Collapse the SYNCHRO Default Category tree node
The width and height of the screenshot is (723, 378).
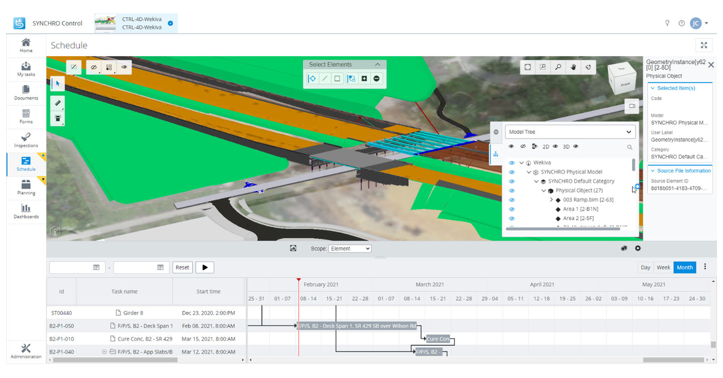tap(536, 181)
